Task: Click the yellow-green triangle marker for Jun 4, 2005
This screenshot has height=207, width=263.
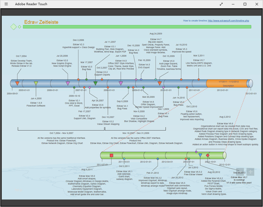Action: (x=36, y=83)
